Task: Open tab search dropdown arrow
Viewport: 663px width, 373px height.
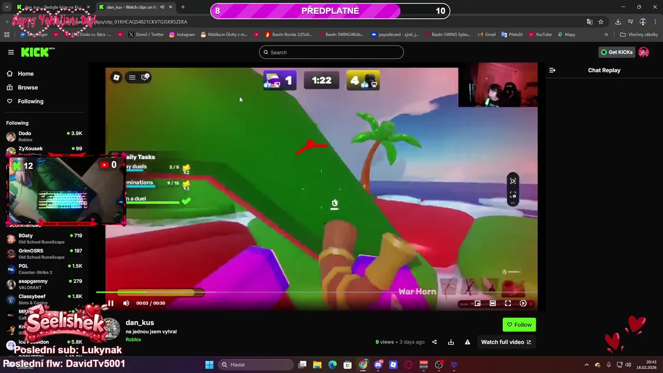Action: [7, 7]
